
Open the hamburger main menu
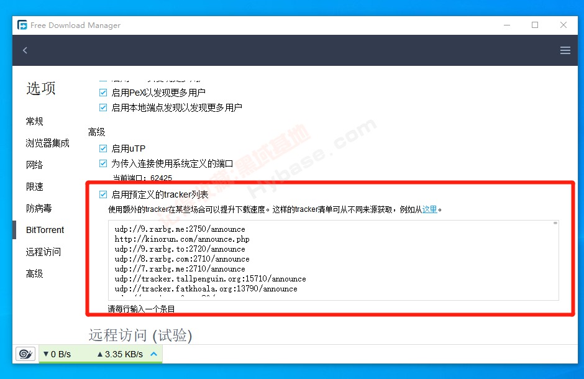point(565,50)
